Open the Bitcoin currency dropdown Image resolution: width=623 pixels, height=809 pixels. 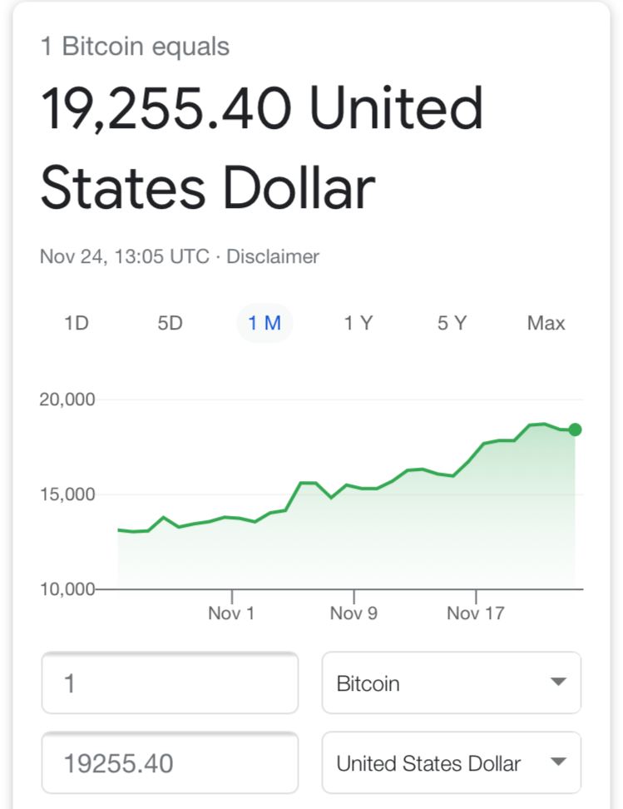coord(452,682)
